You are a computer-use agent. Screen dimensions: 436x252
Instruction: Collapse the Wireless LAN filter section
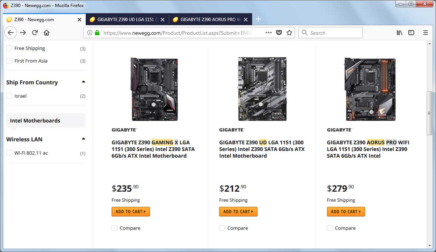84,139
